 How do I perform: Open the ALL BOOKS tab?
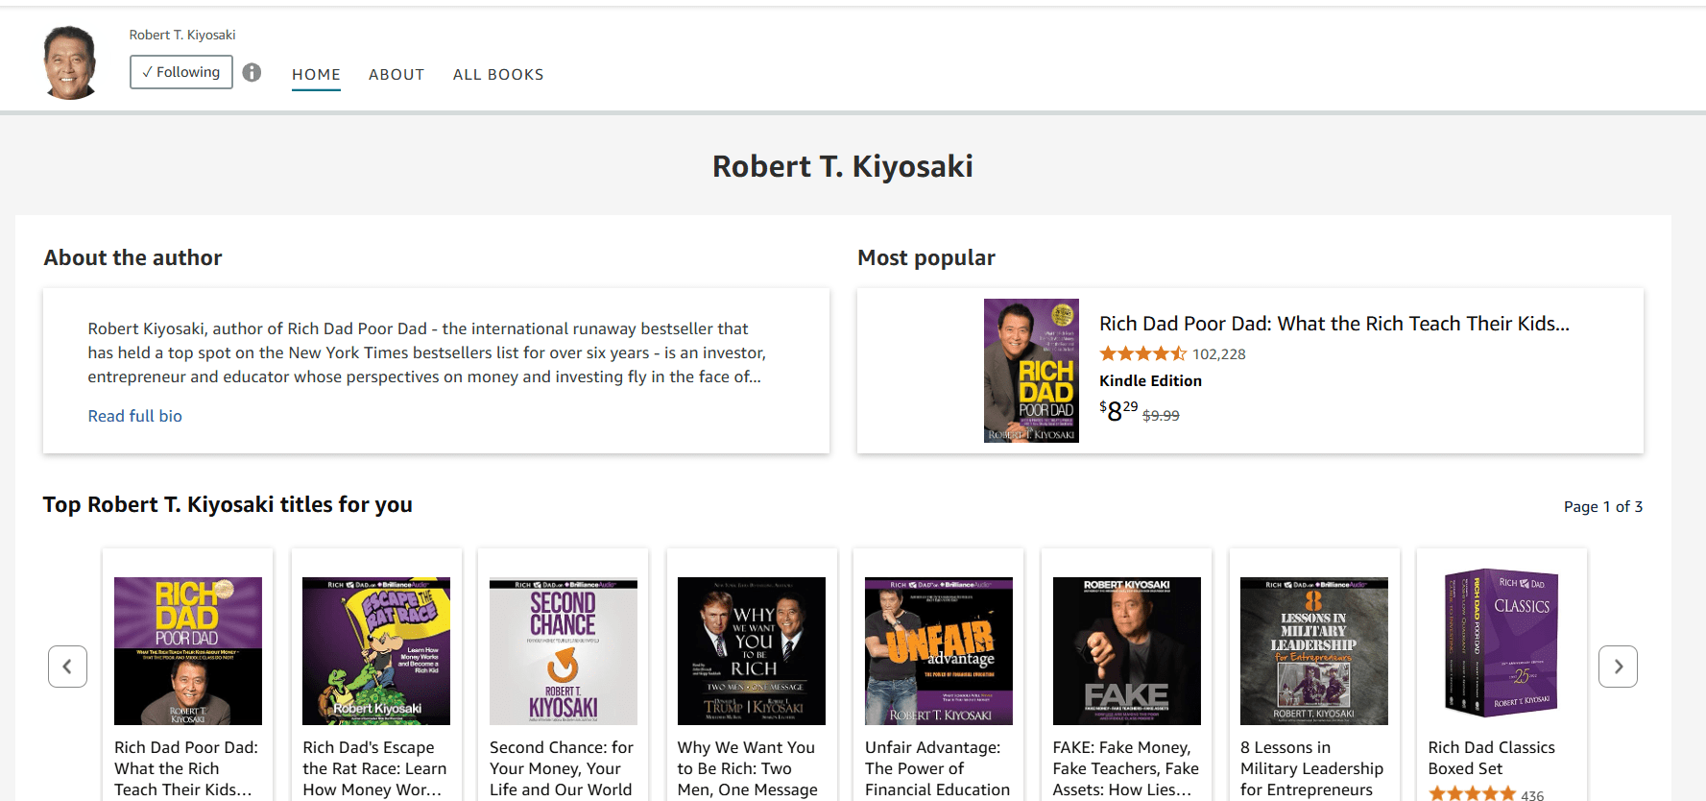click(498, 75)
